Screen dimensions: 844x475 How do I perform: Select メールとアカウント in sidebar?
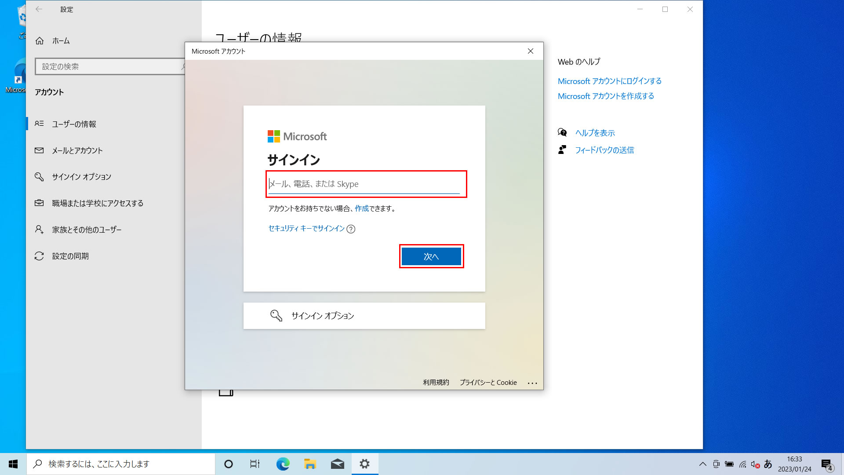pyautogui.click(x=77, y=150)
